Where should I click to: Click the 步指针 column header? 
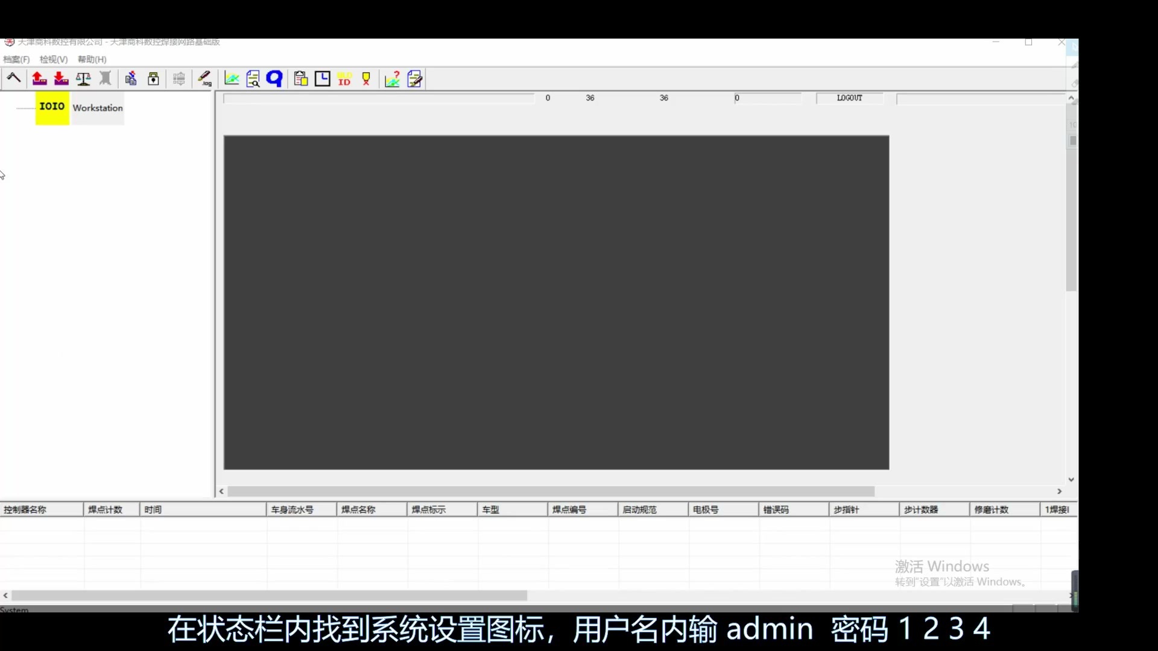click(864, 509)
